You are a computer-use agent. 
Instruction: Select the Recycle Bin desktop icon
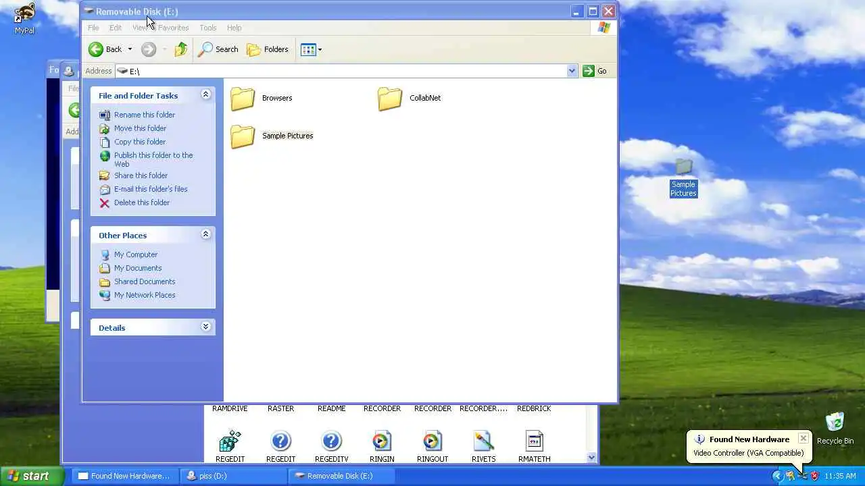point(835,422)
